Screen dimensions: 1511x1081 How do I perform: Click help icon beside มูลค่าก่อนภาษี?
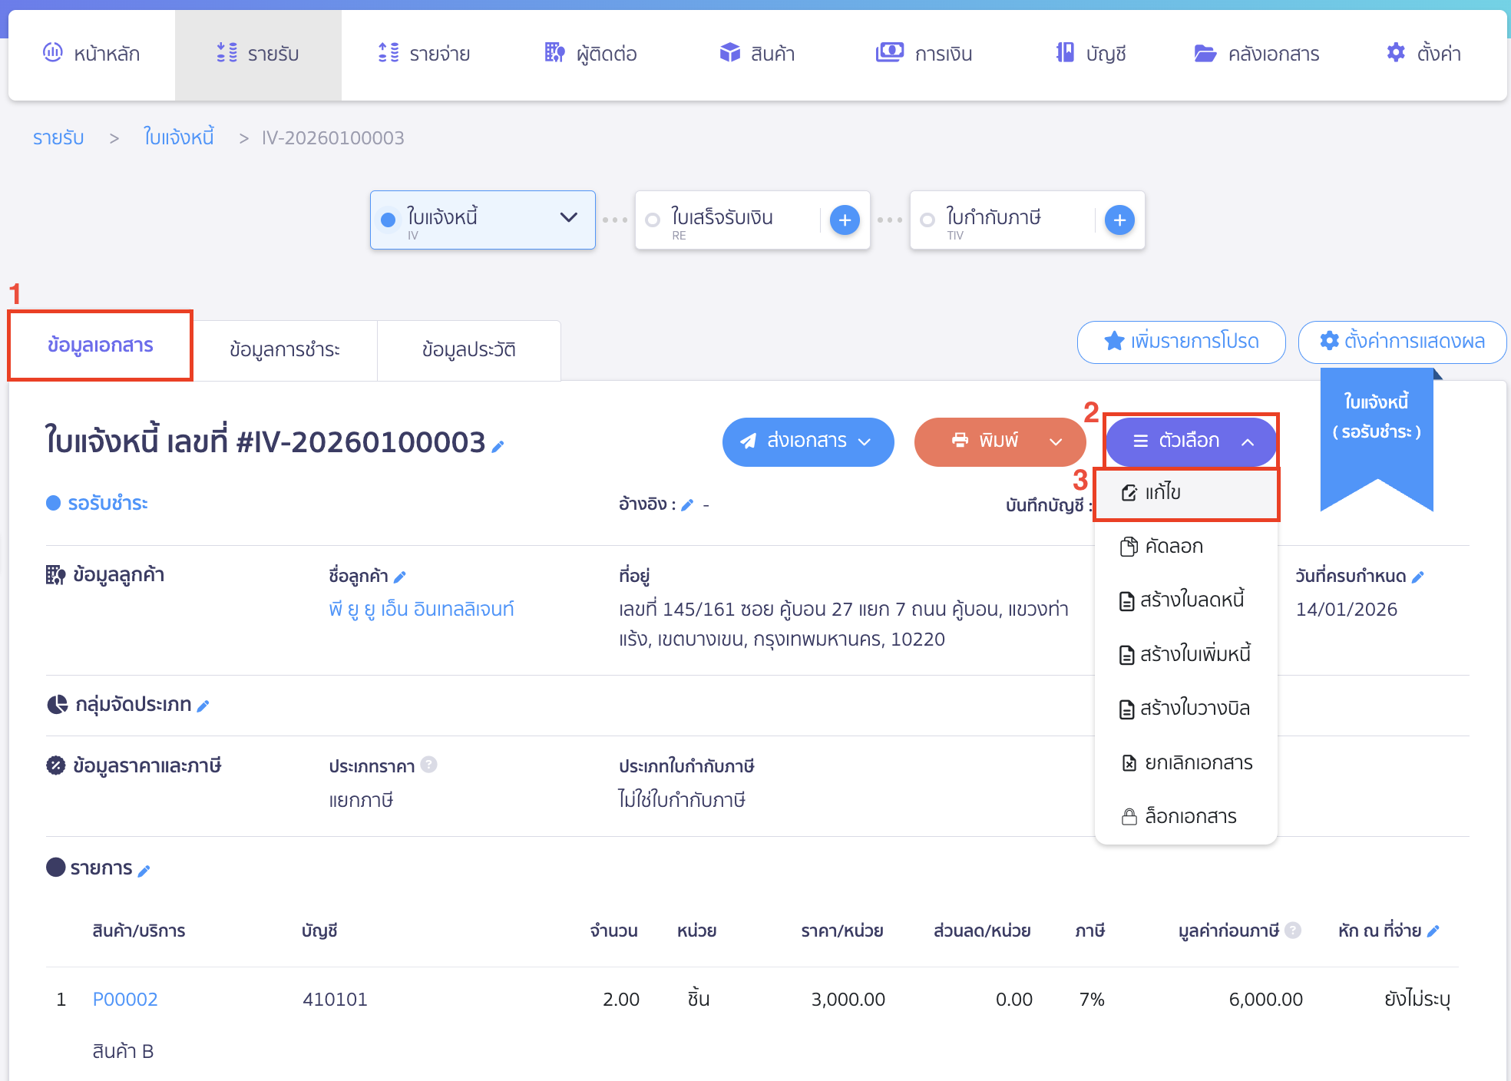click(x=1293, y=930)
